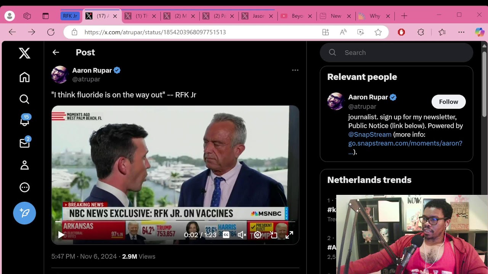Open Aaron Rupar's name on the post

[x=92, y=70]
